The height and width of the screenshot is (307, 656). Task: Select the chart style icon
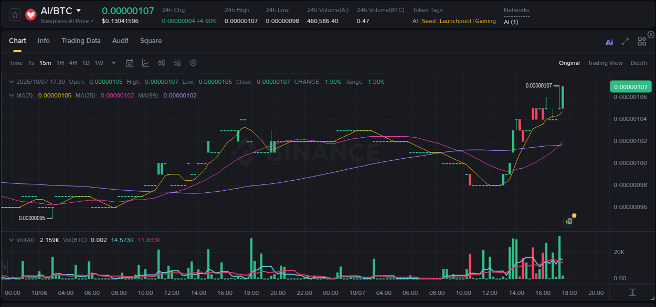pyautogui.click(x=145, y=63)
